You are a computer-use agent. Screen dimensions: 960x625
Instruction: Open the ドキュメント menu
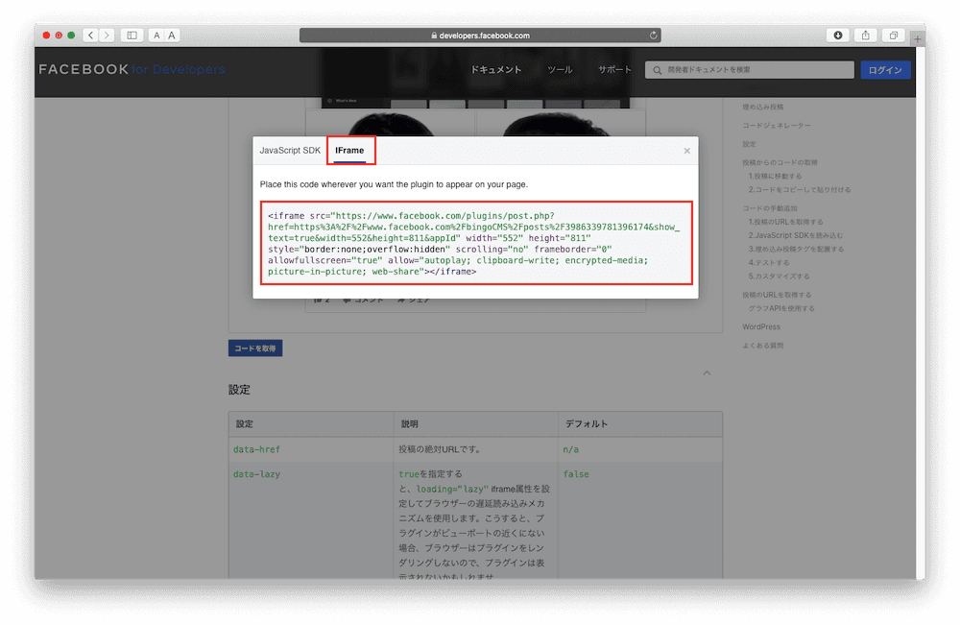496,70
